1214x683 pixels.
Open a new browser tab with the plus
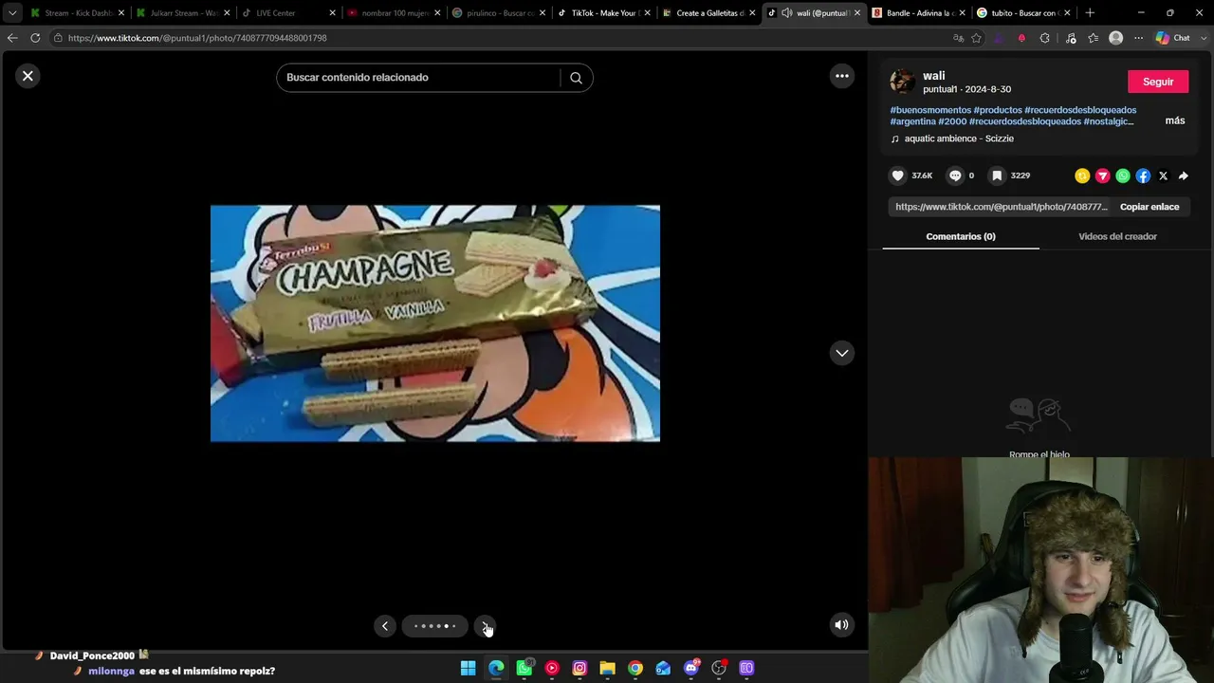click(1090, 13)
